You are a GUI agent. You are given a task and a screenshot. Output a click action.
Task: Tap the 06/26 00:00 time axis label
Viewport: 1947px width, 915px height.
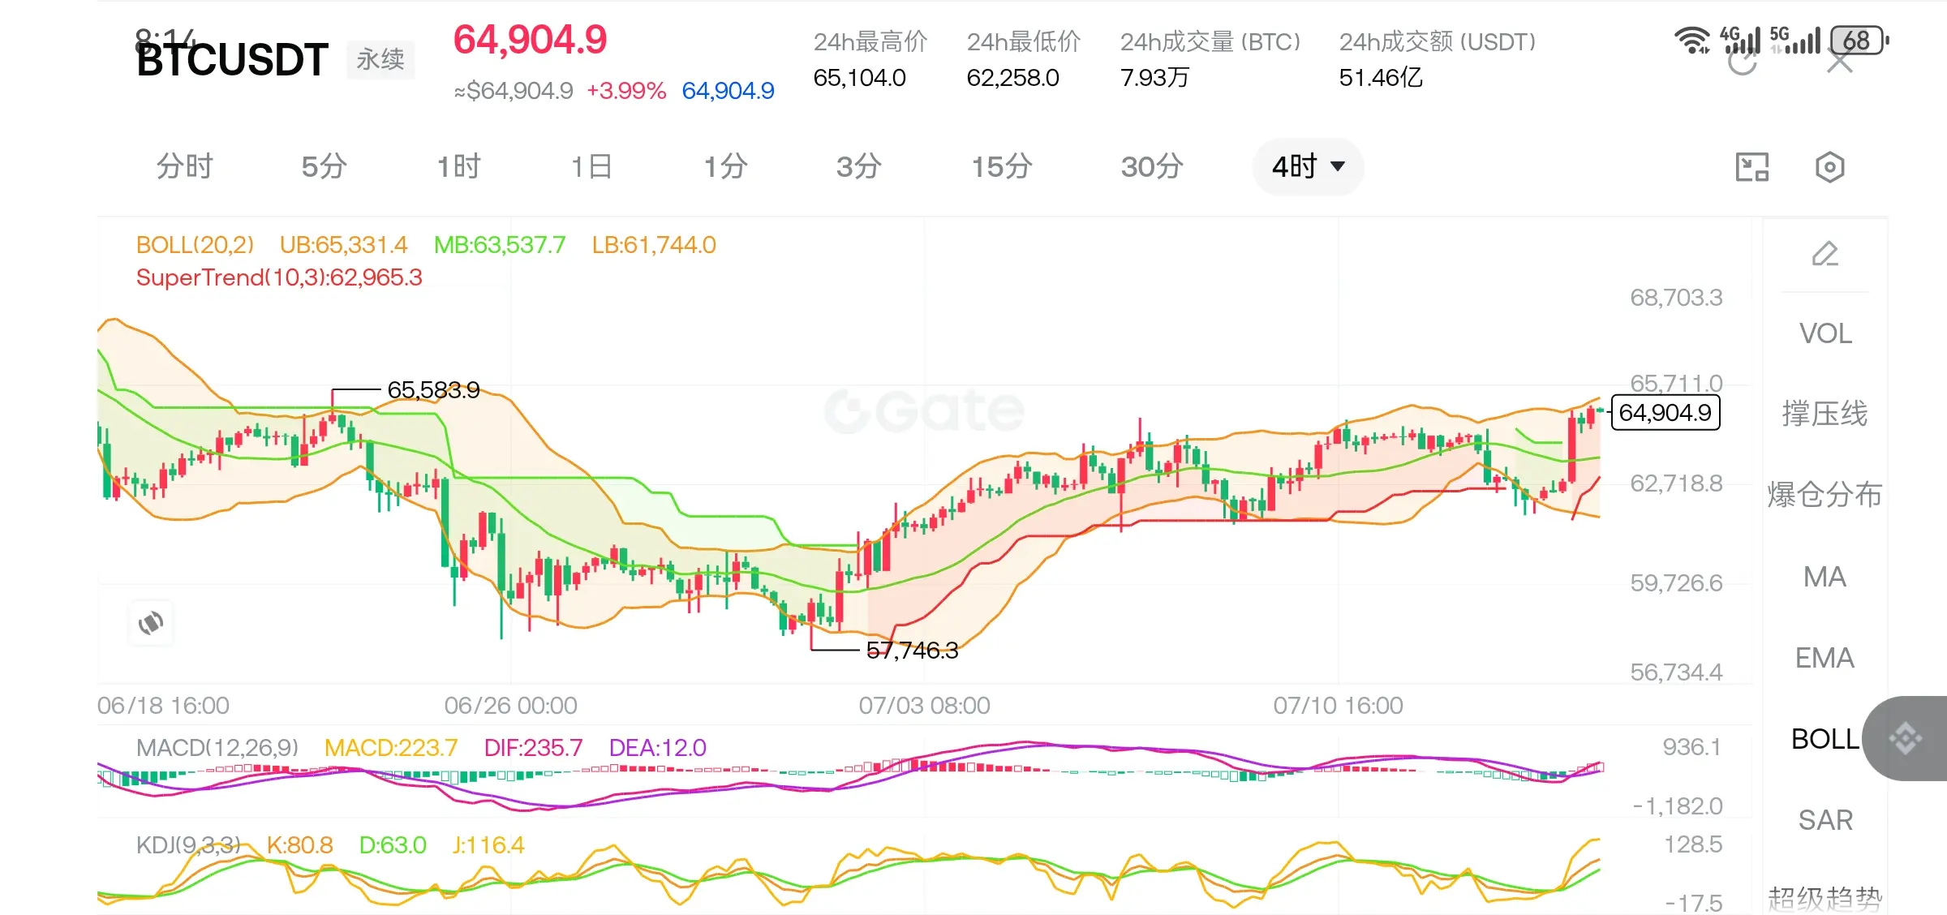click(511, 706)
